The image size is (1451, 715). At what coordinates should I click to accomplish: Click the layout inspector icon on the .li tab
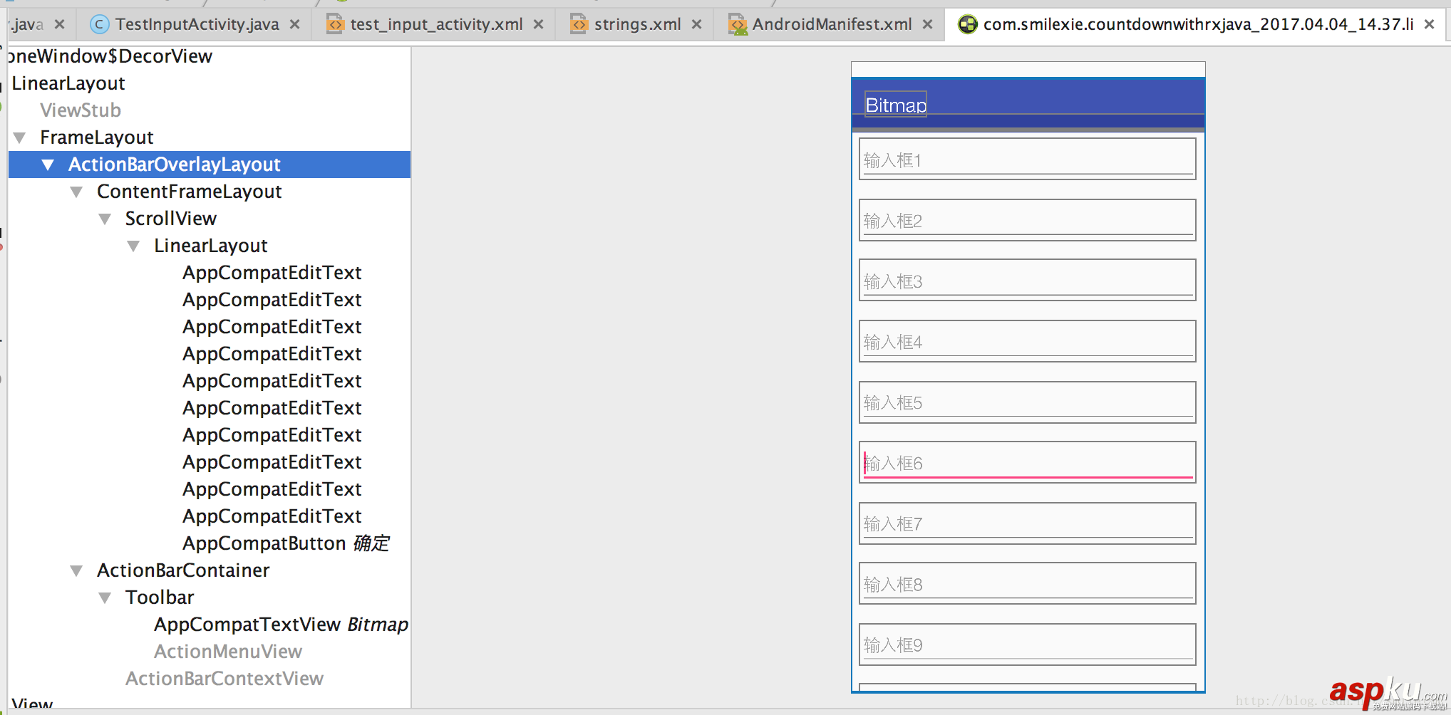click(967, 25)
